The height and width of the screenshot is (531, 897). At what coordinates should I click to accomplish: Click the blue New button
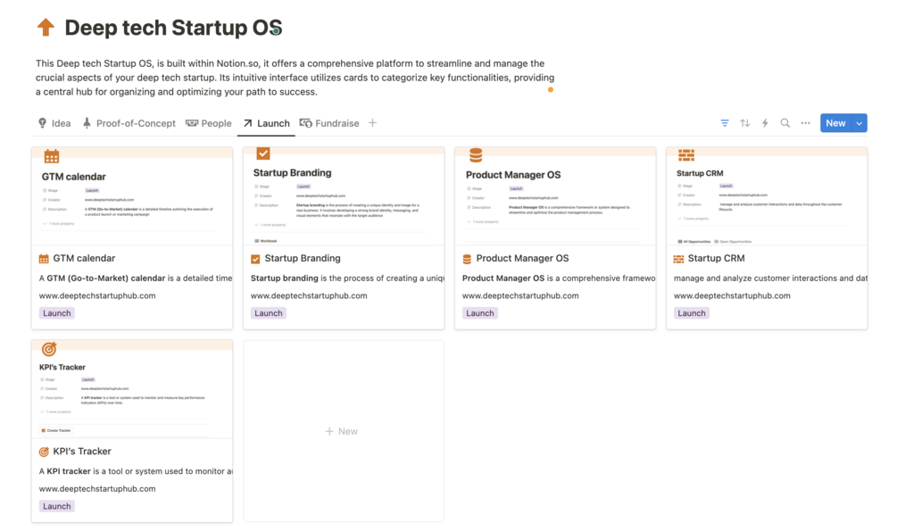tap(835, 123)
